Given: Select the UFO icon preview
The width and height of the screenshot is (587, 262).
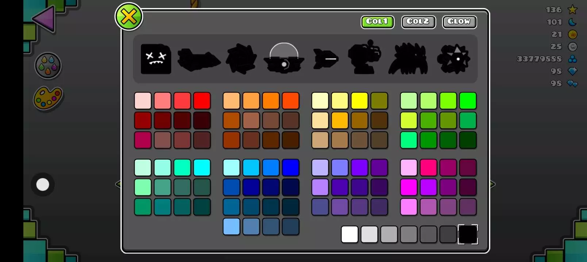Looking at the screenshot, I should [x=284, y=58].
